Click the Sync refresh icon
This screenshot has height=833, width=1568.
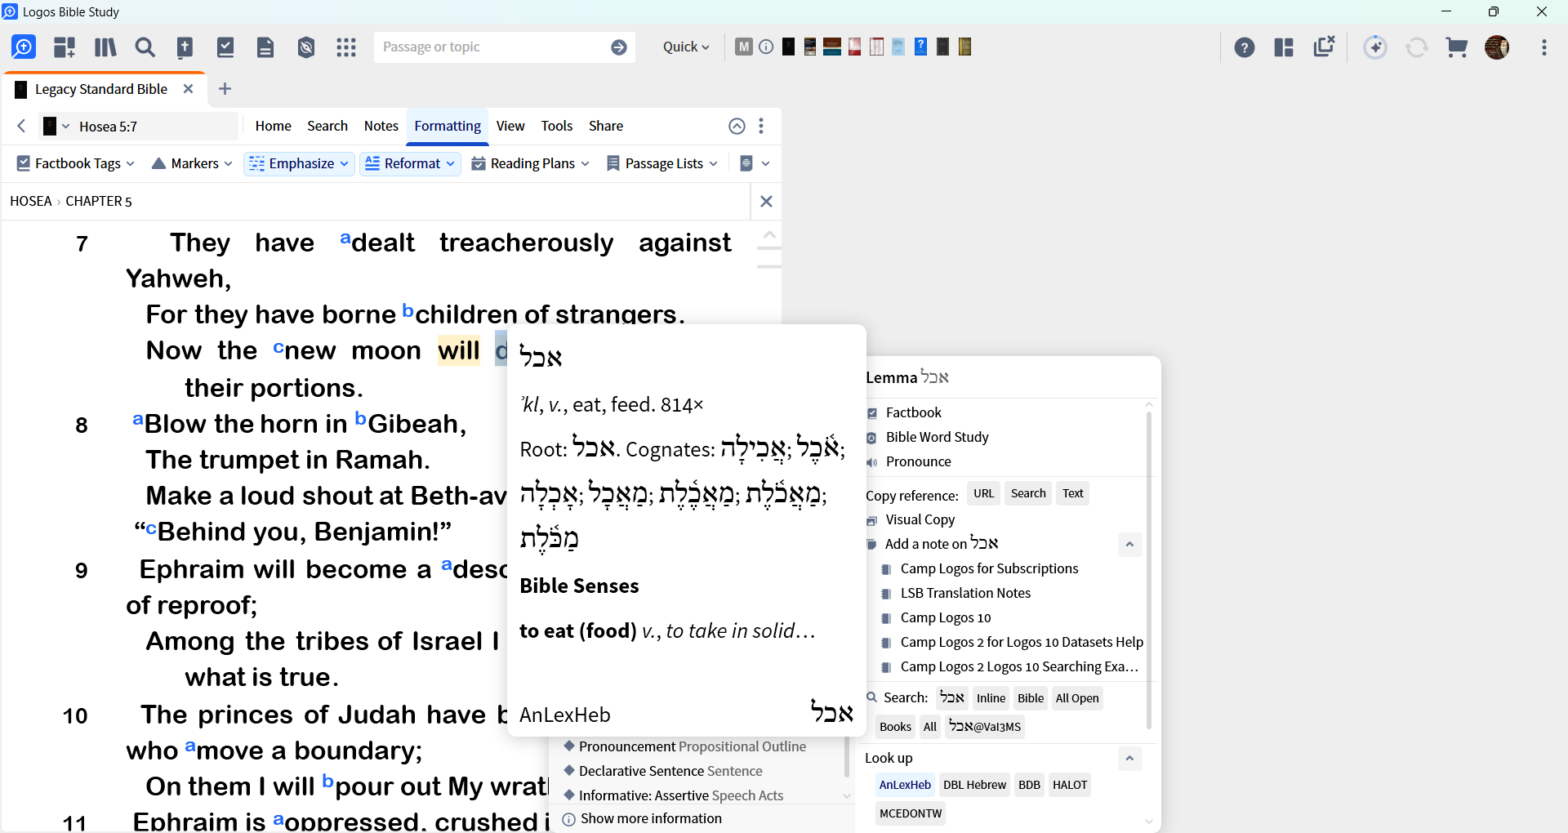coord(1417,47)
